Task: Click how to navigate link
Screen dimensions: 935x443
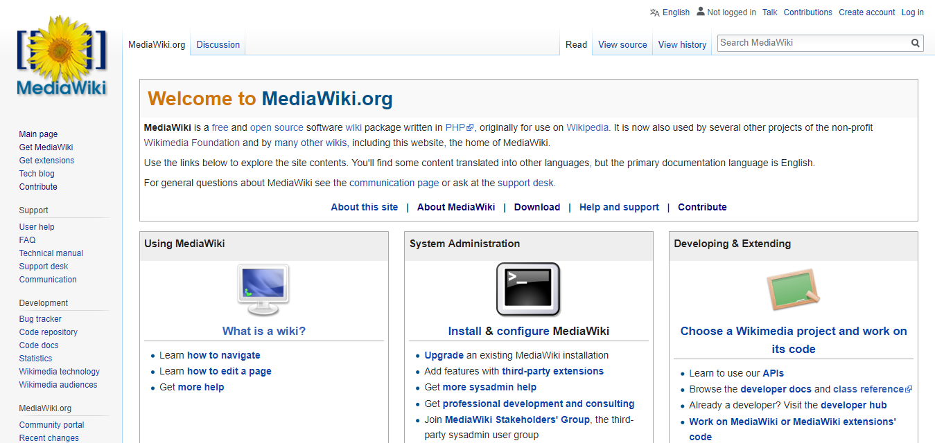Action: (x=224, y=355)
